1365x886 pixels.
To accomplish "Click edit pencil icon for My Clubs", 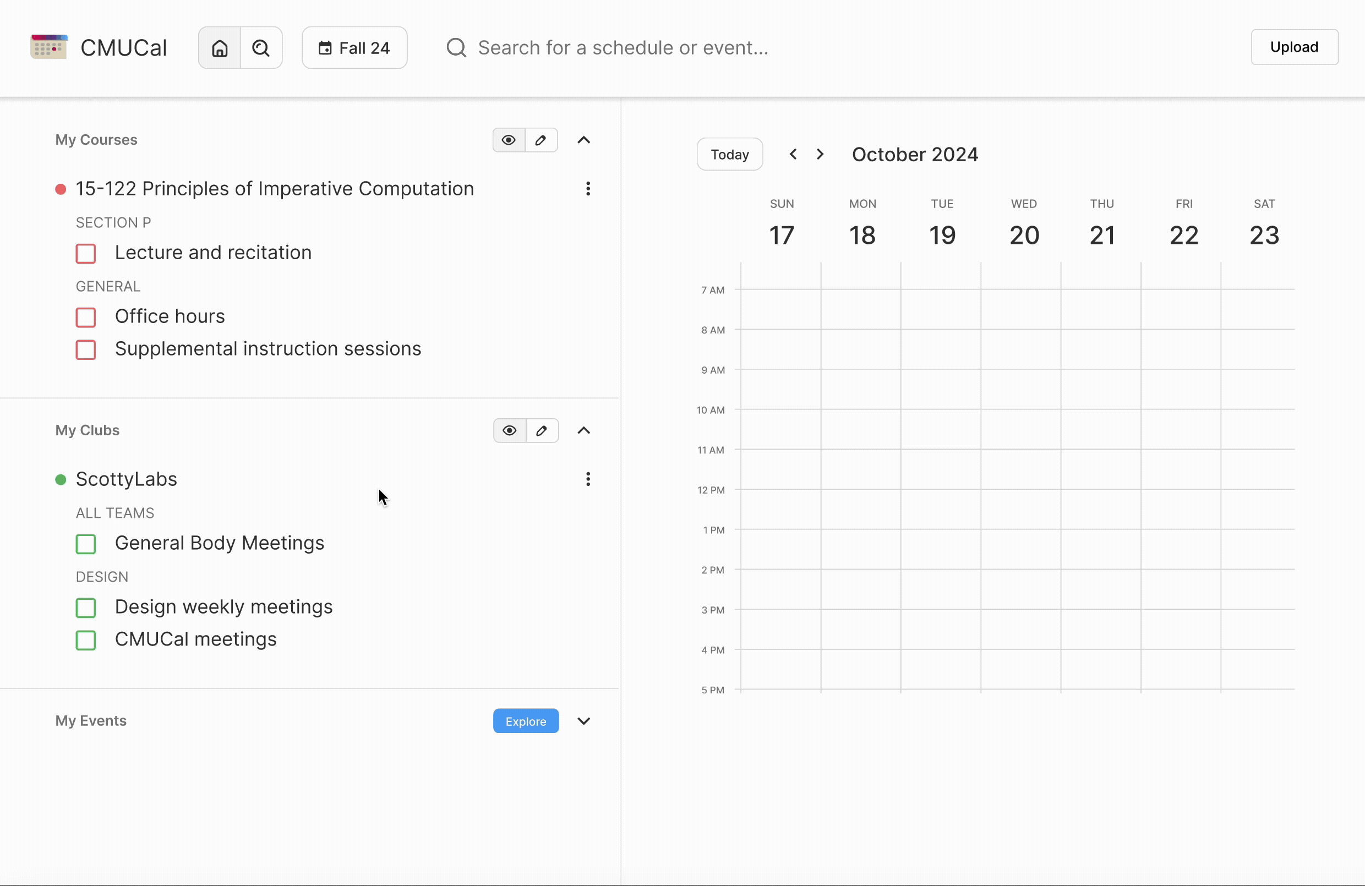I will click(542, 431).
